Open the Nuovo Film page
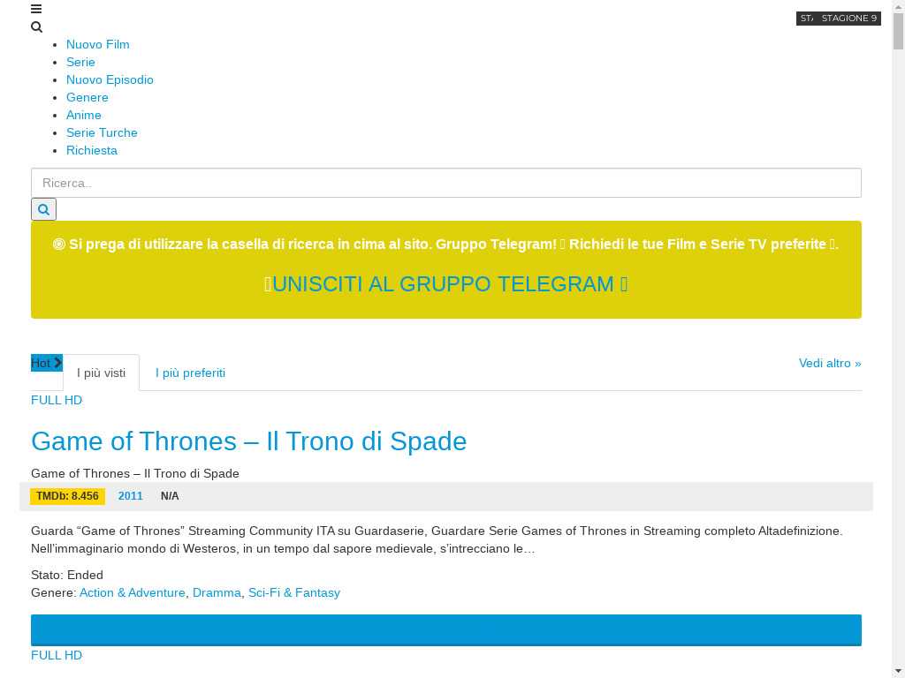This screenshot has height=678, width=905. pos(98,44)
